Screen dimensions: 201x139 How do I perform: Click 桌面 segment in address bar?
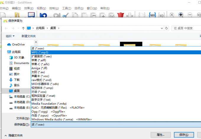click(53, 28)
